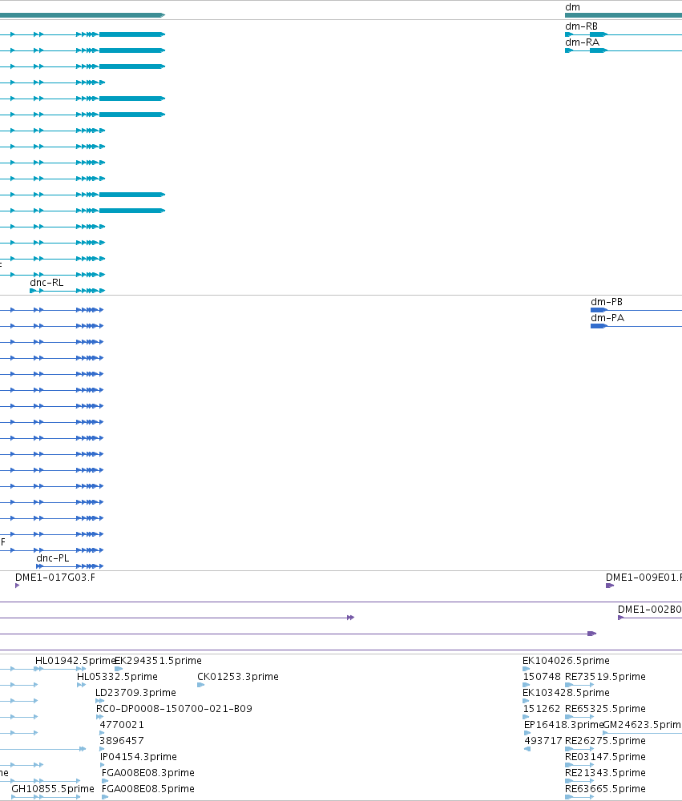The width and height of the screenshot is (682, 801).
Task: Click the 3896457 feature label
Action: click(122, 741)
